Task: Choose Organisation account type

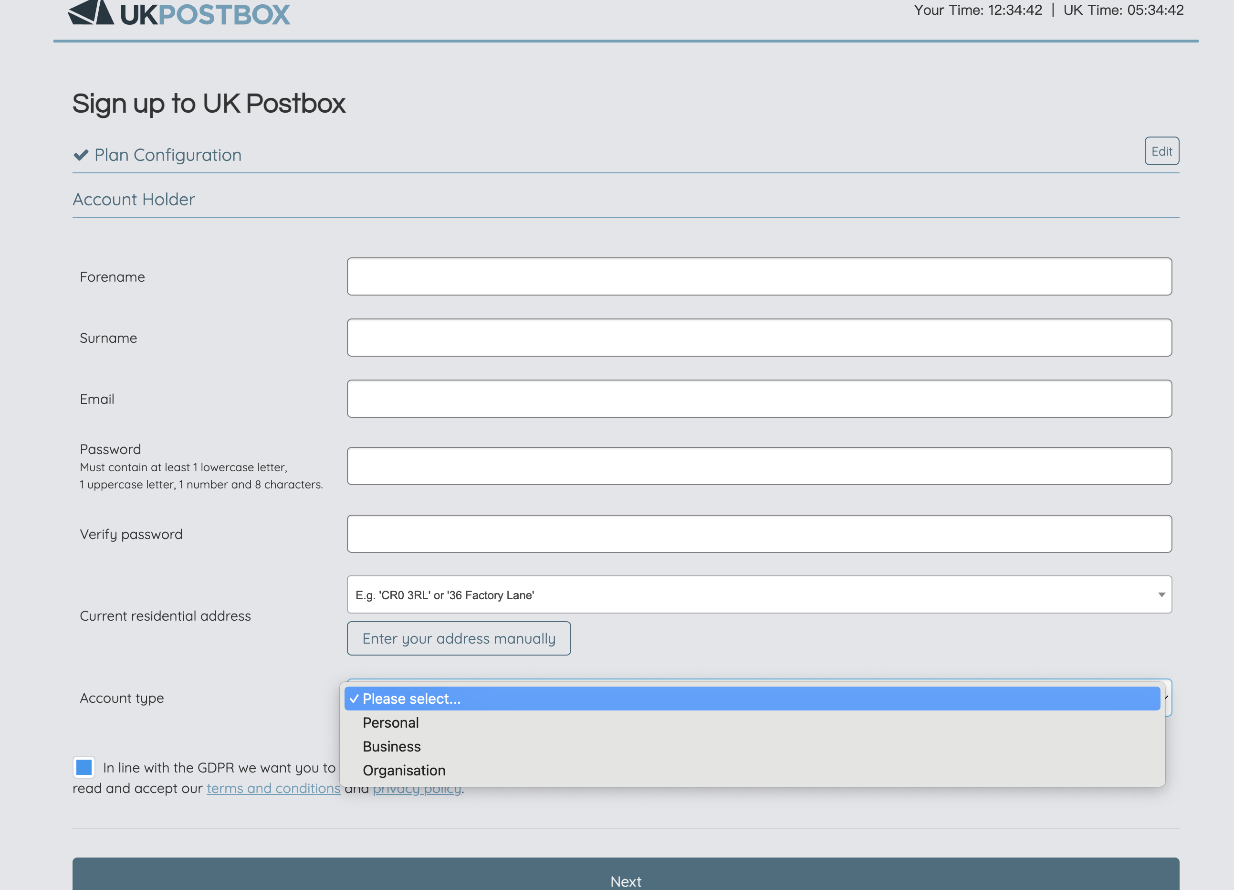Action: coord(752,771)
